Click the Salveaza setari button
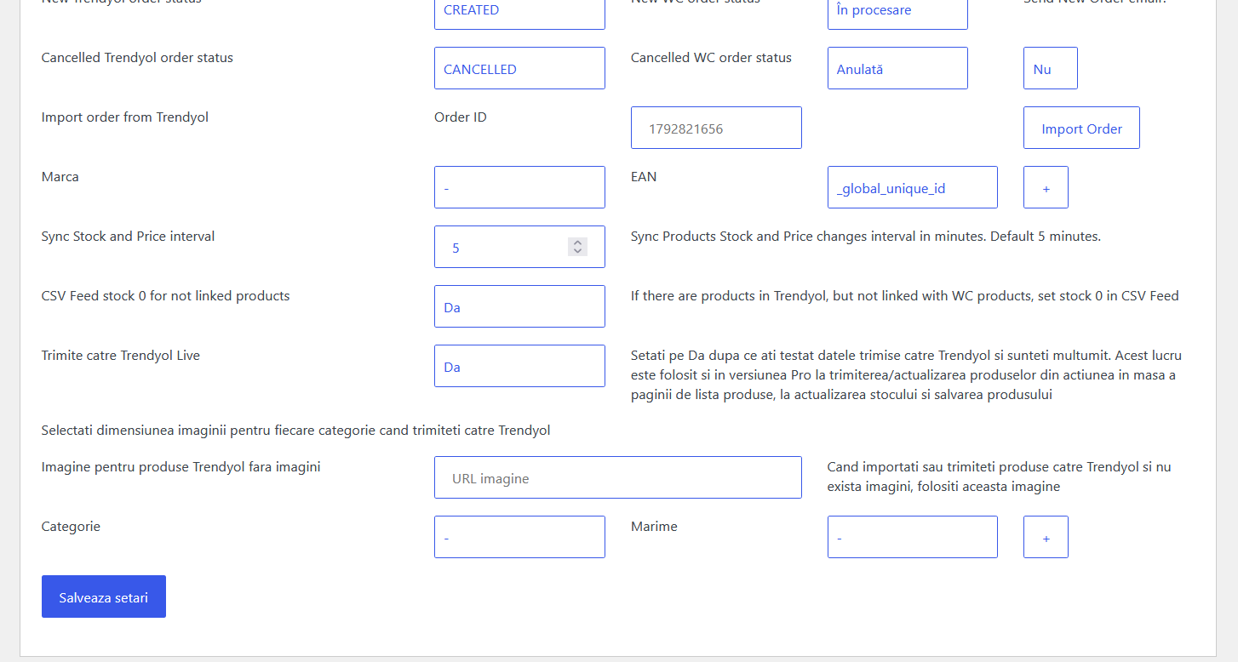The height and width of the screenshot is (662, 1238). click(x=103, y=596)
